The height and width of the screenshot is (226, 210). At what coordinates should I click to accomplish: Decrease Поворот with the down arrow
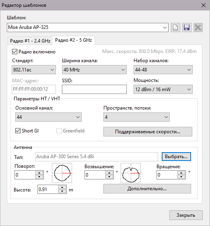pos(39,177)
